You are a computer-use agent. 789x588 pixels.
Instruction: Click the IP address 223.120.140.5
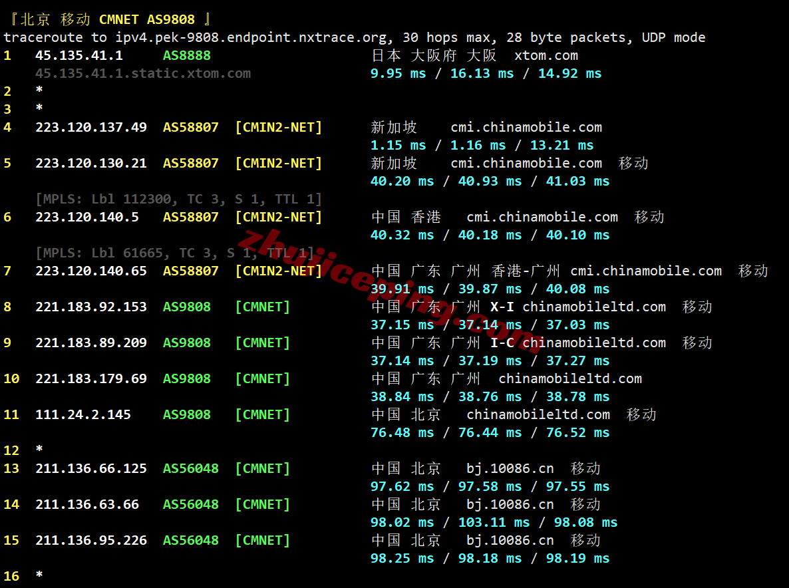point(87,218)
